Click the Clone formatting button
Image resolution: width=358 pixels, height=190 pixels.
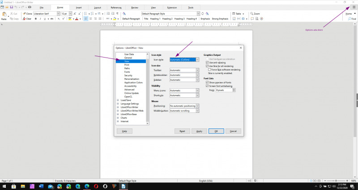[27, 14]
